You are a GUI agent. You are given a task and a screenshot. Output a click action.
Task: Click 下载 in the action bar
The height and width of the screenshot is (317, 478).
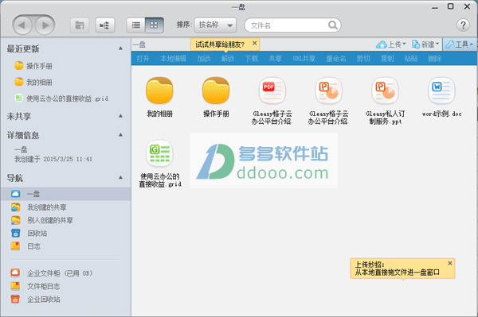(252, 59)
